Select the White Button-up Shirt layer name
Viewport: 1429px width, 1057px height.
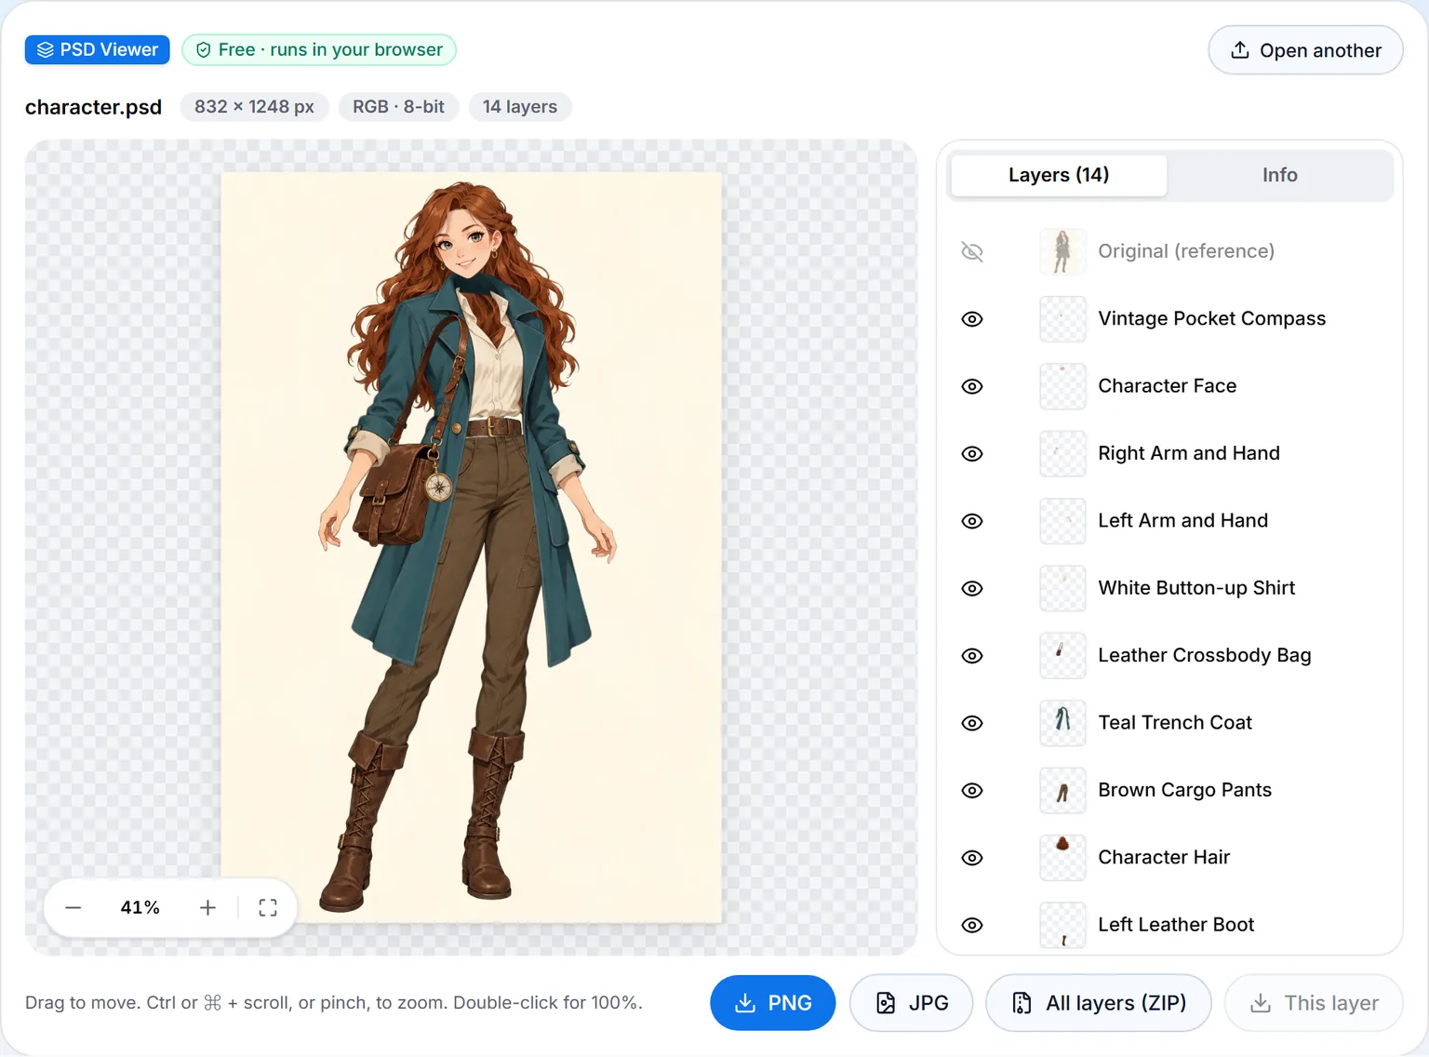click(1196, 588)
